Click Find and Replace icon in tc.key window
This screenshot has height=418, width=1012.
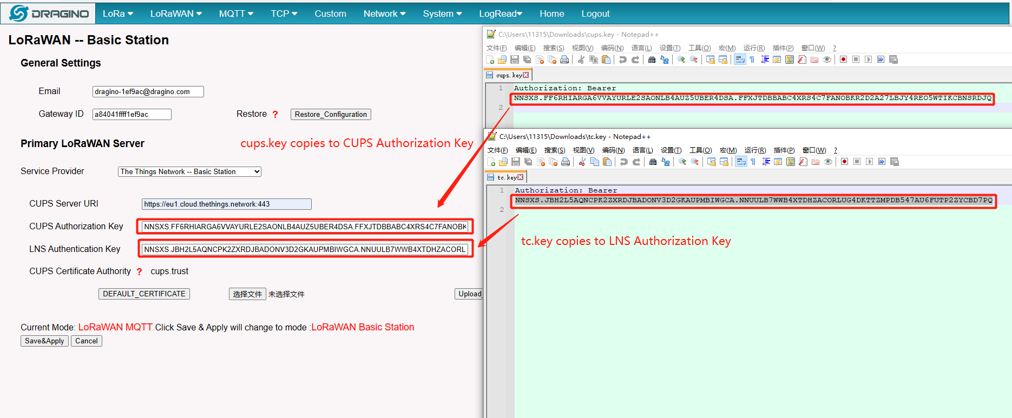[666, 162]
